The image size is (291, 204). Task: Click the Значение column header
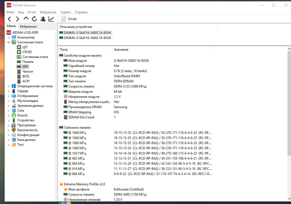point(121,50)
